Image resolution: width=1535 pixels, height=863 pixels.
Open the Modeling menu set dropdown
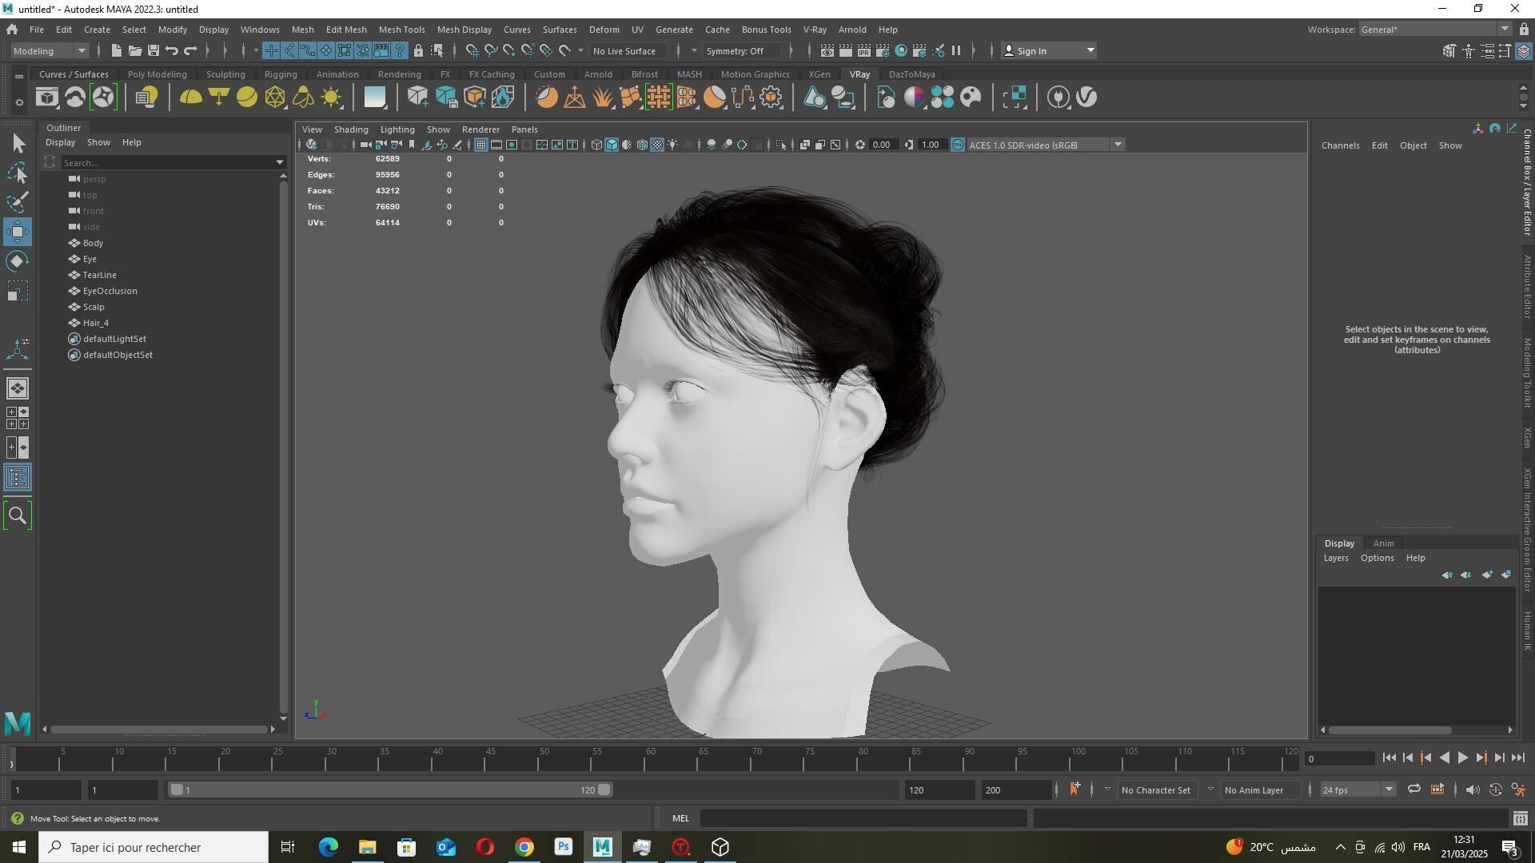click(x=50, y=51)
